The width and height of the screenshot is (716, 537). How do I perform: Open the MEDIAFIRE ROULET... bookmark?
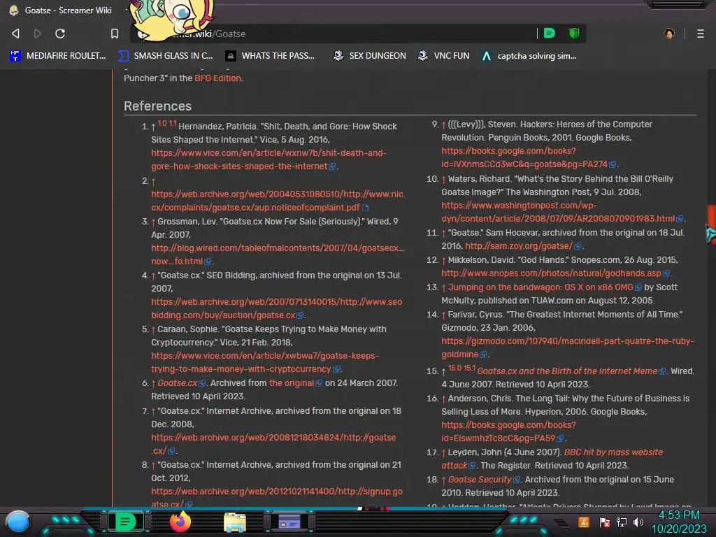[x=57, y=56]
